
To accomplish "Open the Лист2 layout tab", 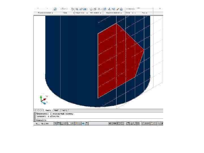I will tap(64, 110).
